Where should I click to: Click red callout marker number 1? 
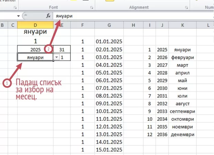[6, 83]
